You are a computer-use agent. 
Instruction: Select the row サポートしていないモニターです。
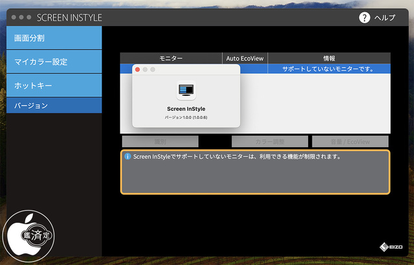tap(256, 69)
